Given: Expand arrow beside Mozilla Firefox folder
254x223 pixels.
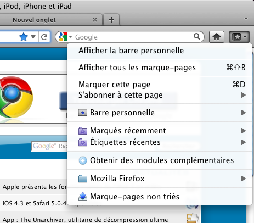Looking at the screenshot, I should pos(243,179).
